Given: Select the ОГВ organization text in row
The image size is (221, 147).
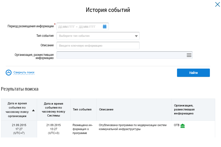Looking at the screenshot, I should point(176,125).
